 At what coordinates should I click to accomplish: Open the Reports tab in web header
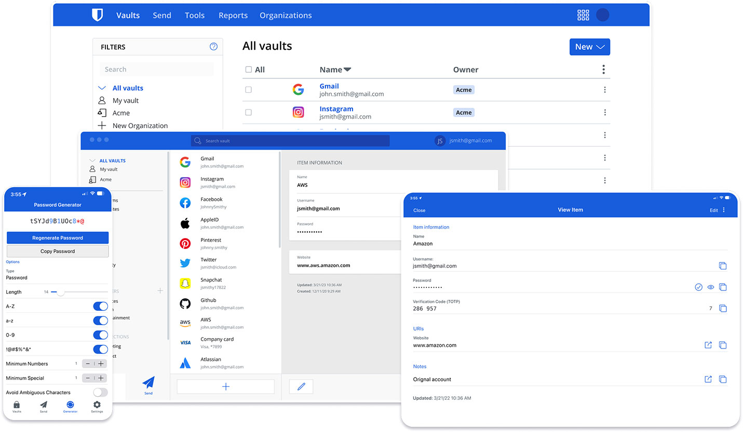[233, 15]
